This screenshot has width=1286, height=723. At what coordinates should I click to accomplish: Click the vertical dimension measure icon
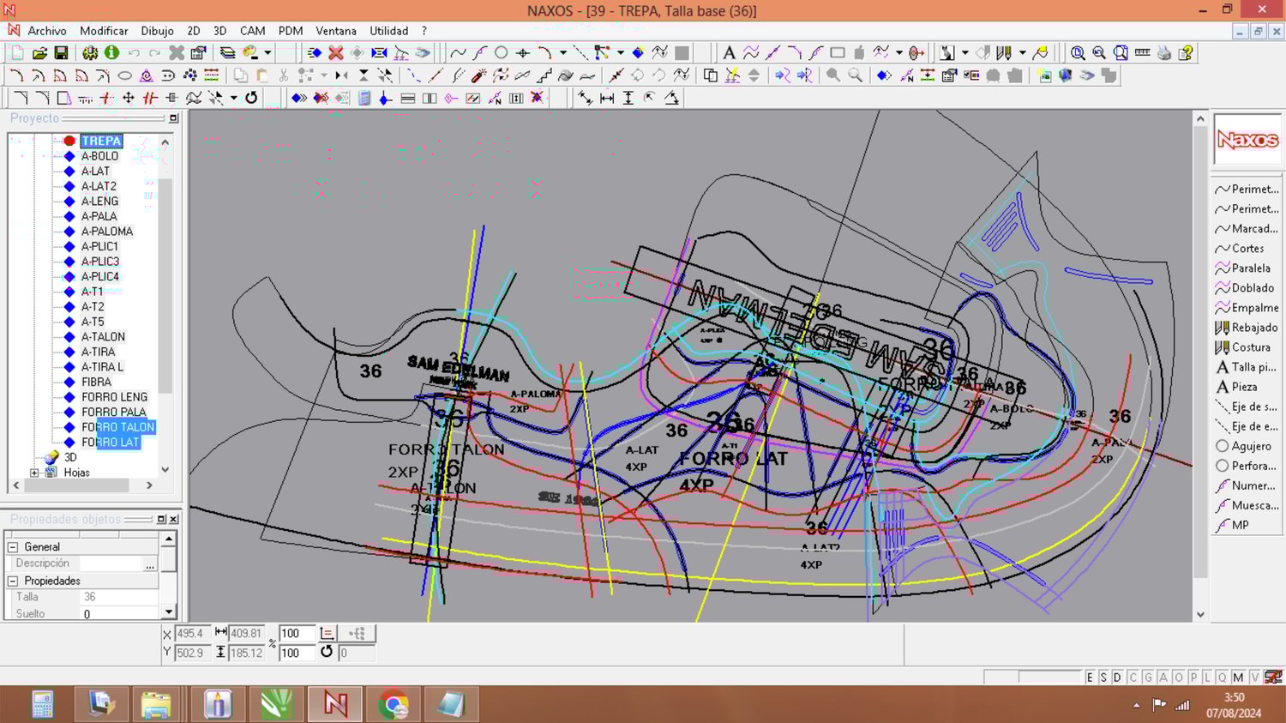628,98
